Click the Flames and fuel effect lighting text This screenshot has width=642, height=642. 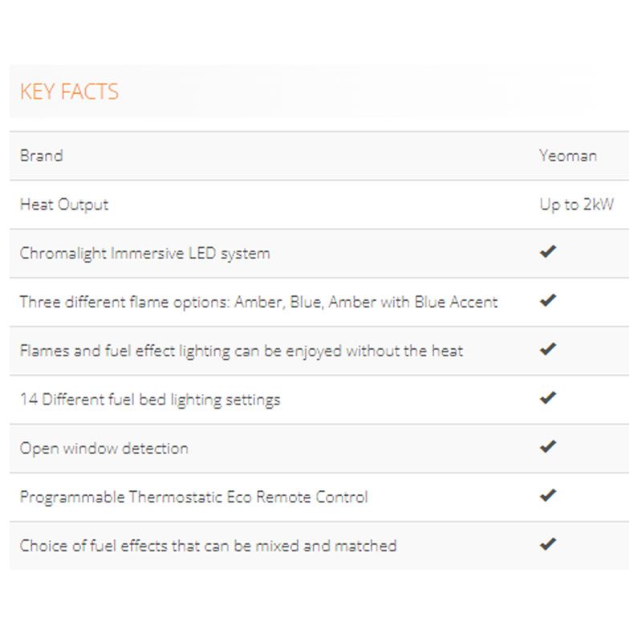(242, 351)
